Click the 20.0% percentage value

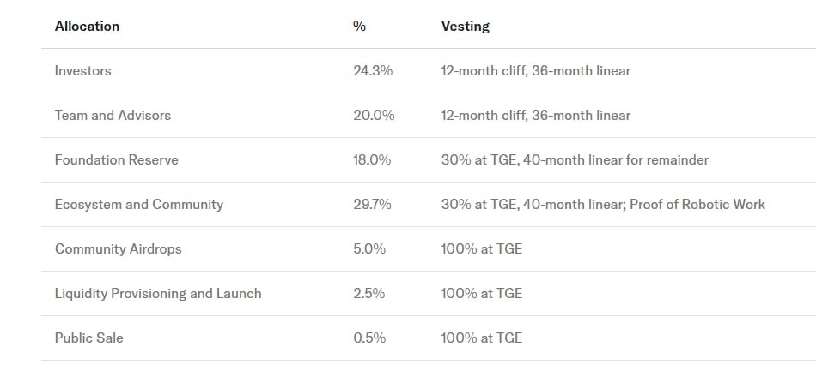point(374,115)
